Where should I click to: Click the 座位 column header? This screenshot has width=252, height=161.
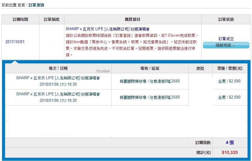point(200,68)
